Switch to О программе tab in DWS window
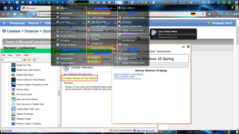Image resolution: width=239 pixels, height=134 pixels. pyautogui.click(x=149, y=51)
